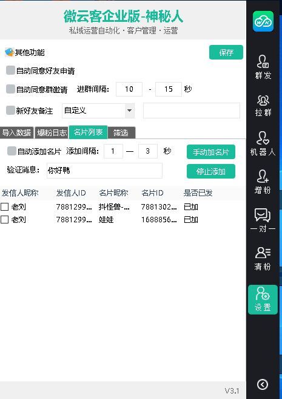The width and height of the screenshot is (282, 399).
Task: Check the row for 抖怪兽 card
Action: point(5,207)
